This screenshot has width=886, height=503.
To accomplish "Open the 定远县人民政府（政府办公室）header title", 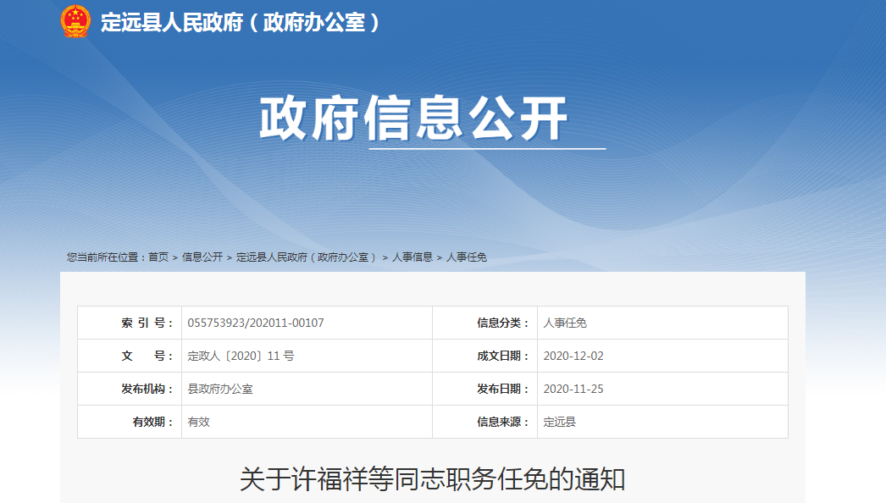I will coord(241,23).
